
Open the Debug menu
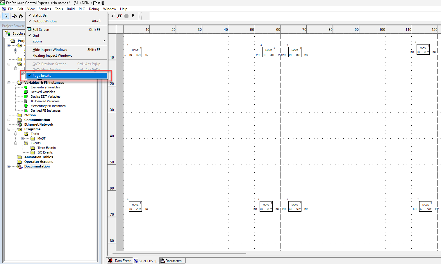pos(94,9)
